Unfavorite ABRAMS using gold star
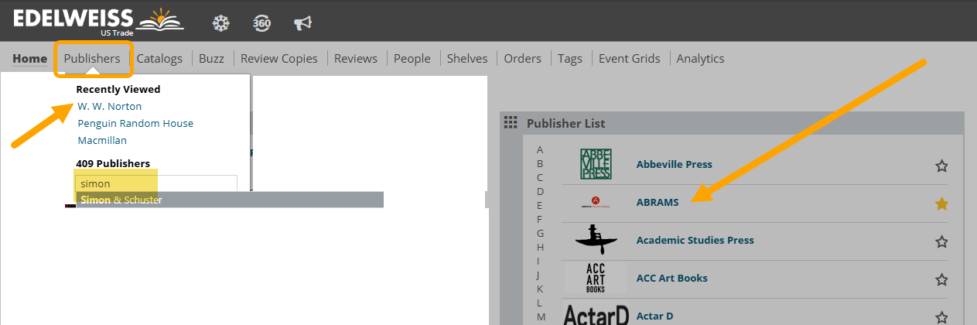Image resolution: width=977 pixels, height=325 pixels. pos(941,204)
